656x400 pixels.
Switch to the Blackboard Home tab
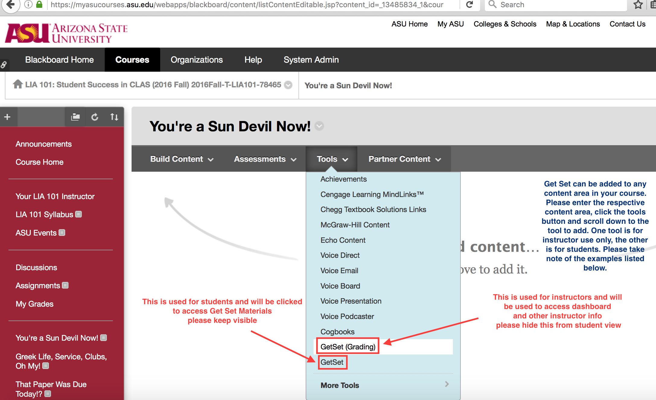(x=59, y=60)
